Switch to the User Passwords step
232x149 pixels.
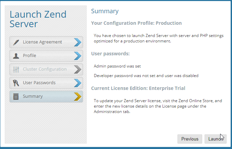coord(39,83)
